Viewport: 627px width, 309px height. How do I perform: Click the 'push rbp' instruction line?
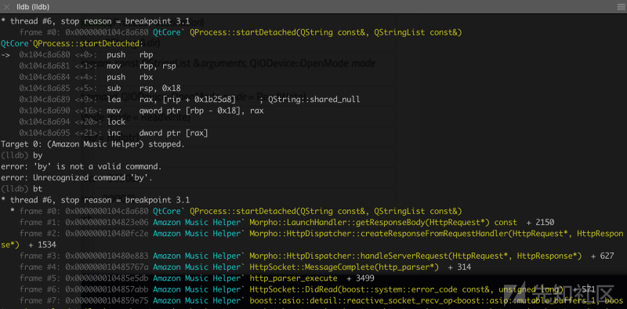pyautogui.click(x=86, y=54)
